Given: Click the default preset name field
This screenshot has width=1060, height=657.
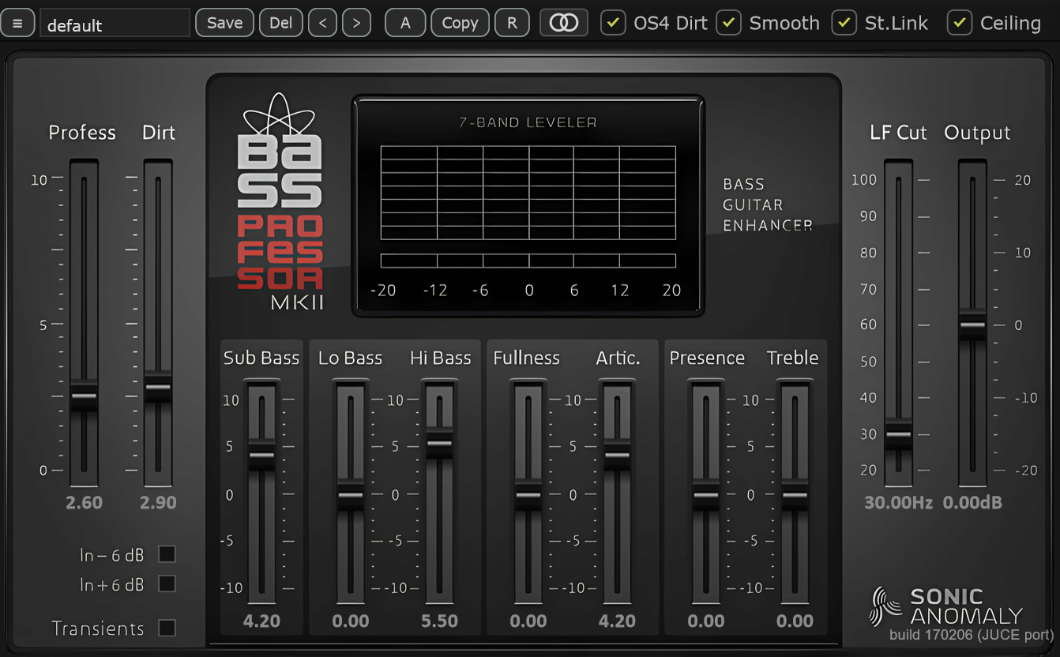Looking at the screenshot, I should point(115,24).
